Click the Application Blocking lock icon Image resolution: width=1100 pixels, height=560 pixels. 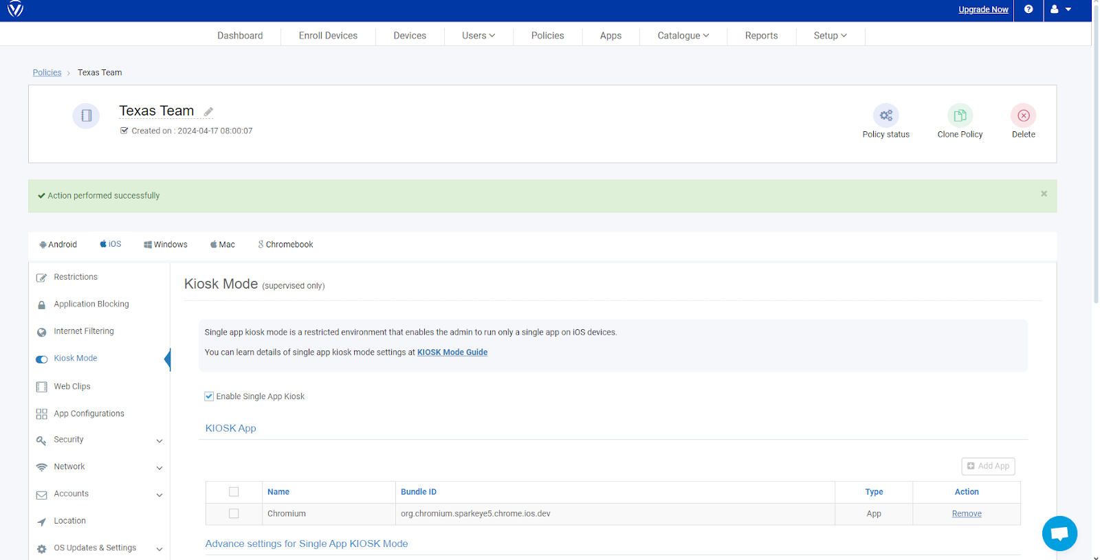click(41, 304)
